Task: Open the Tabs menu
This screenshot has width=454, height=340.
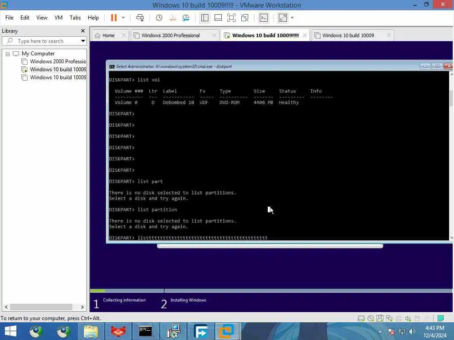Action: coord(75,18)
